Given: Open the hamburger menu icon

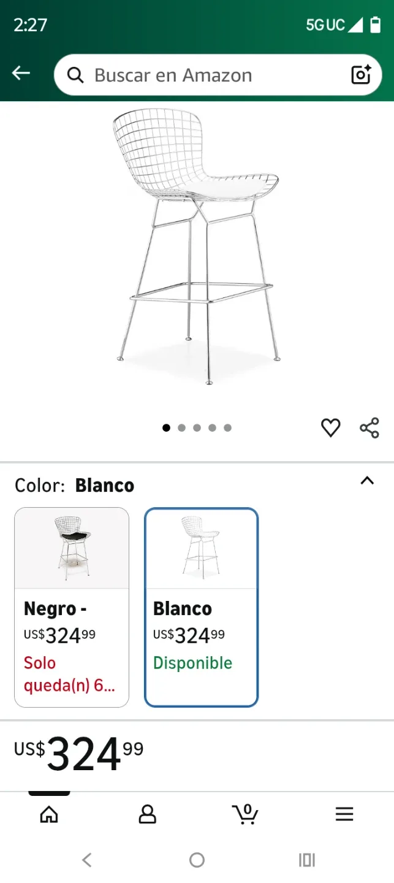Looking at the screenshot, I should tap(344, 814).
